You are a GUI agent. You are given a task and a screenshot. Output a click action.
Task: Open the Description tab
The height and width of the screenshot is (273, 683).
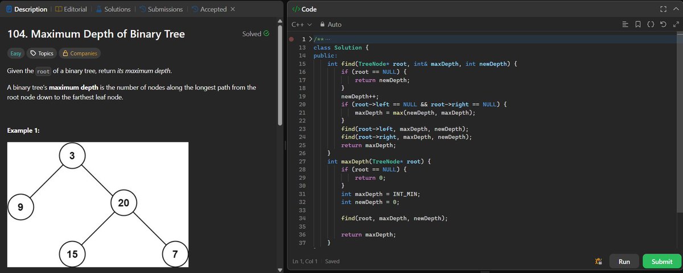(26, 9)
